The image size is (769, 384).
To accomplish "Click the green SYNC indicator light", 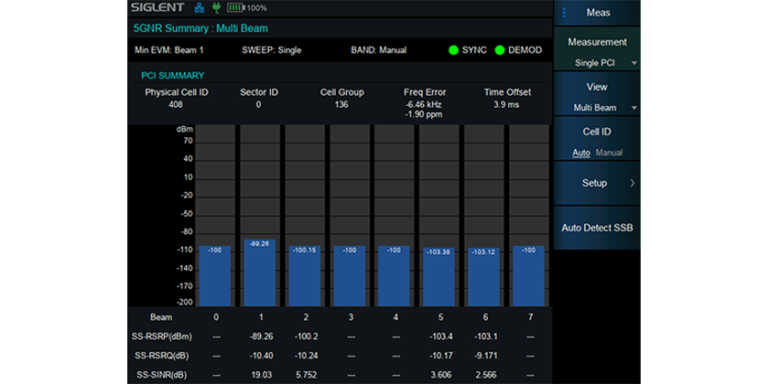I will (453, 49).
